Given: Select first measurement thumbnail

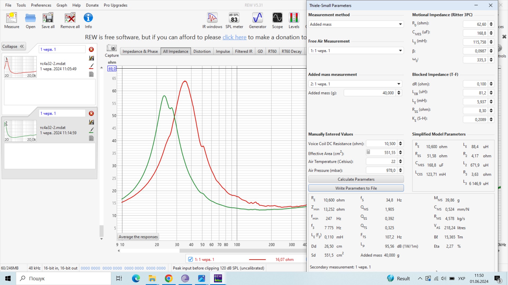Looking at the screenshot, I should coord(20,67).
